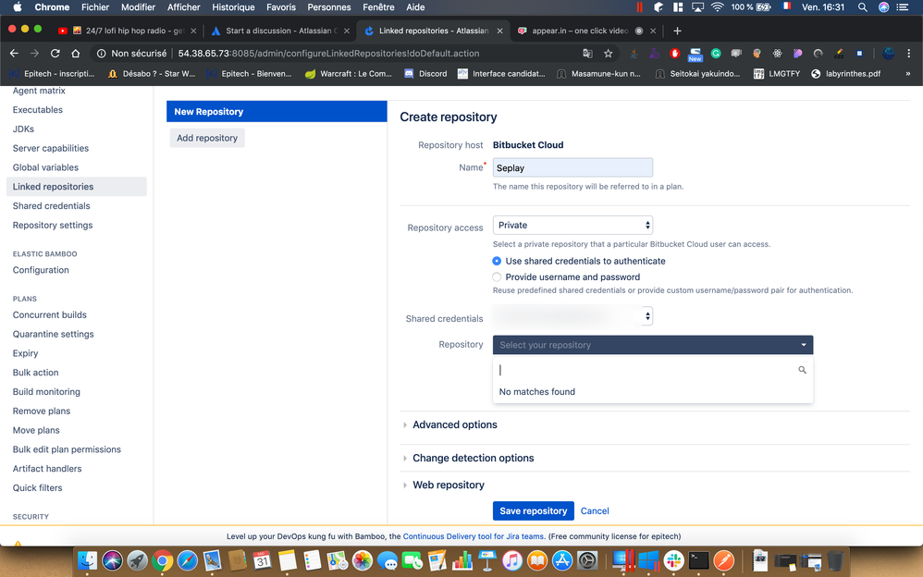Open the Java extension icon in toolbar
This screenshot has height=577, width=923.
point(634,54)
